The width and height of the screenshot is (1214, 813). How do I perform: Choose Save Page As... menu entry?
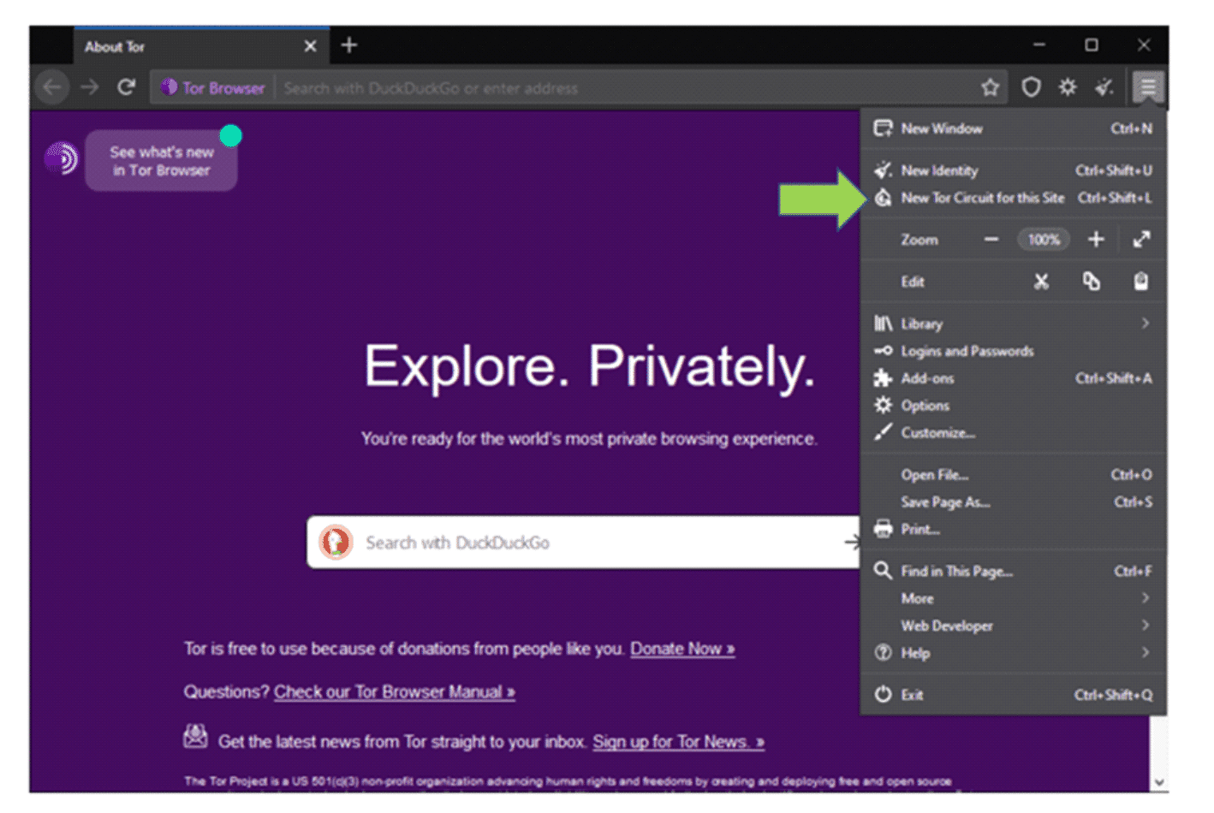click(1014, 502)
